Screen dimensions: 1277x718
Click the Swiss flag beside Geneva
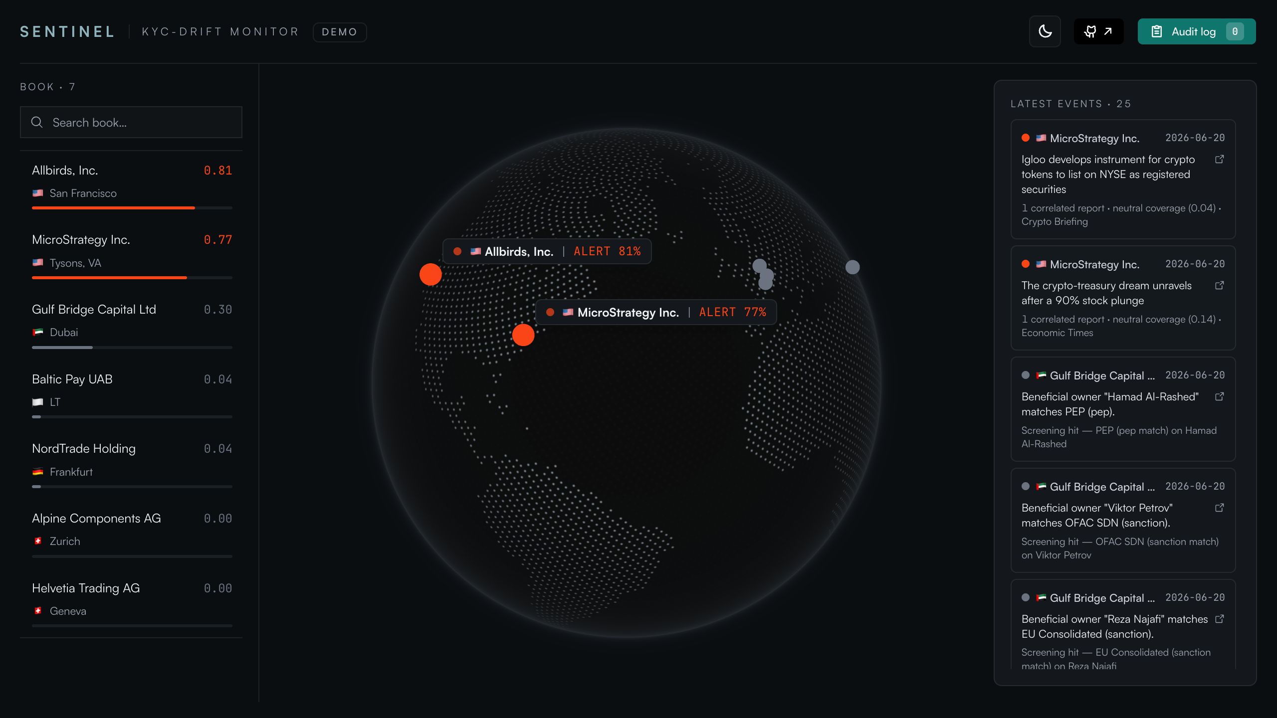point(38,611)
